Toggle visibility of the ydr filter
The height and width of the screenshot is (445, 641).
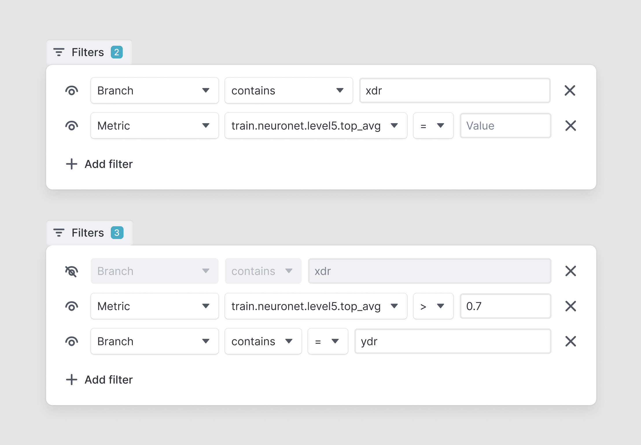pos(71,341)
